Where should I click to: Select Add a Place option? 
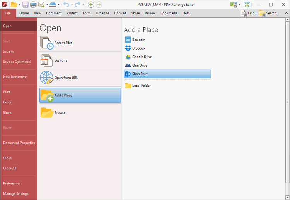point(80,95)
